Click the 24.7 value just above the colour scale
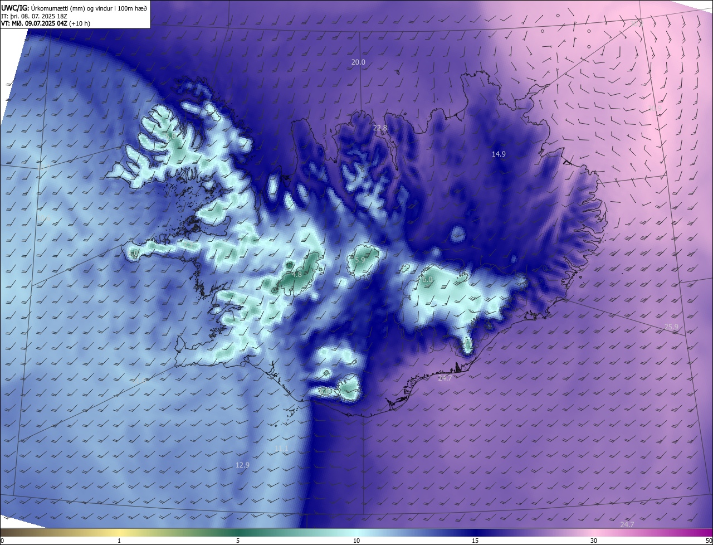 coord(627,525)
